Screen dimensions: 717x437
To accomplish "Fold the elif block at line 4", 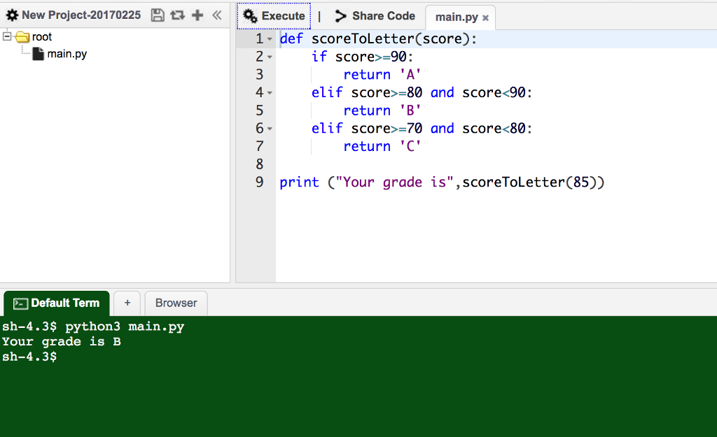I will click(x=270, y=93).
